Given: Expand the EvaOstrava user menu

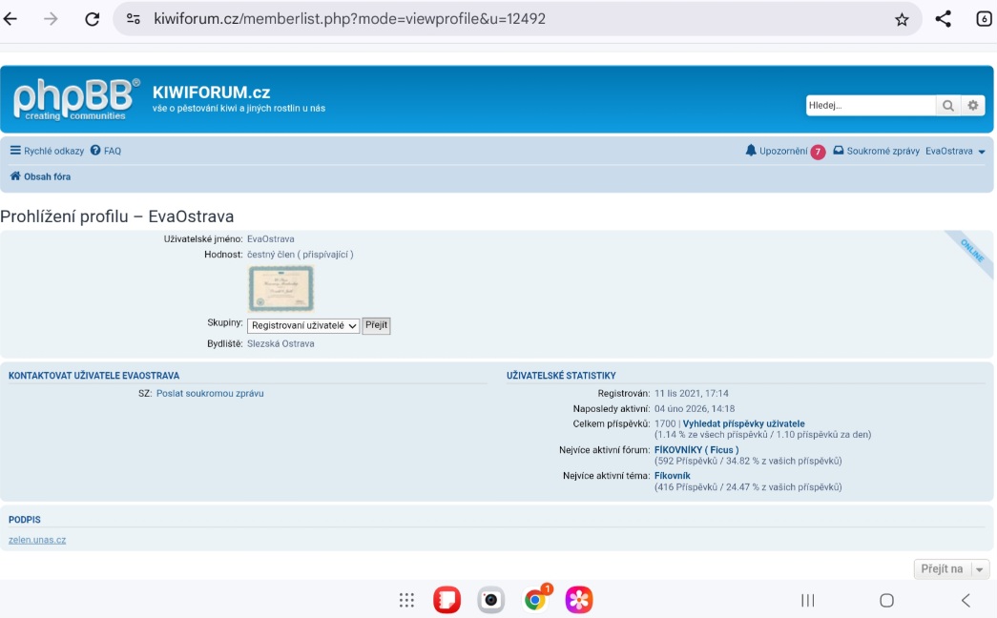Looking at the screenshot, I should pyautogui.click(x=955, y=152).
